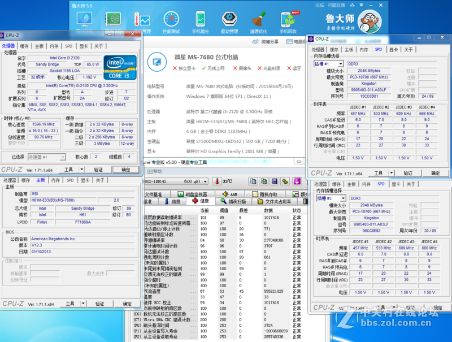Screen dimensions: 452x342
Task: Click HD Tune copy screenshot icon
Action: [x=263, y=181]
